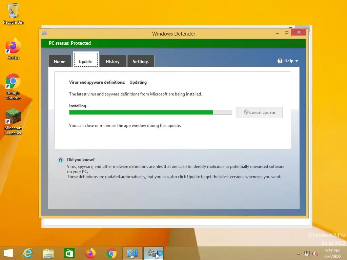Close the Windows Defender window
This screenshot has height=260, width=347.
299,32
